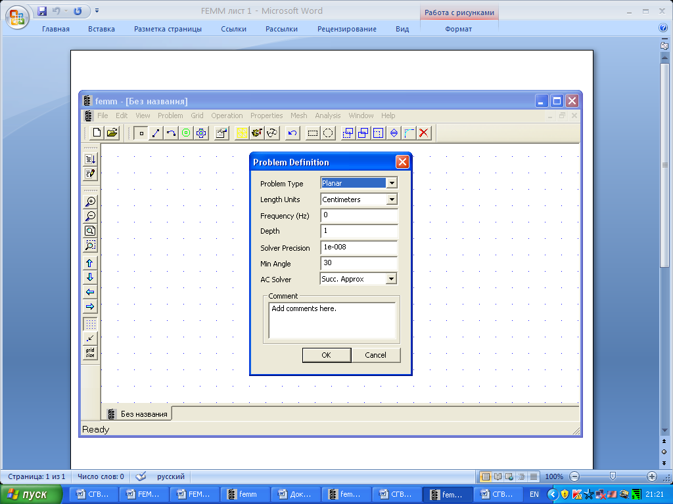Screen dimensions: 673x504
Task: Select the operate on nodes tool
Action: (141, 133)
